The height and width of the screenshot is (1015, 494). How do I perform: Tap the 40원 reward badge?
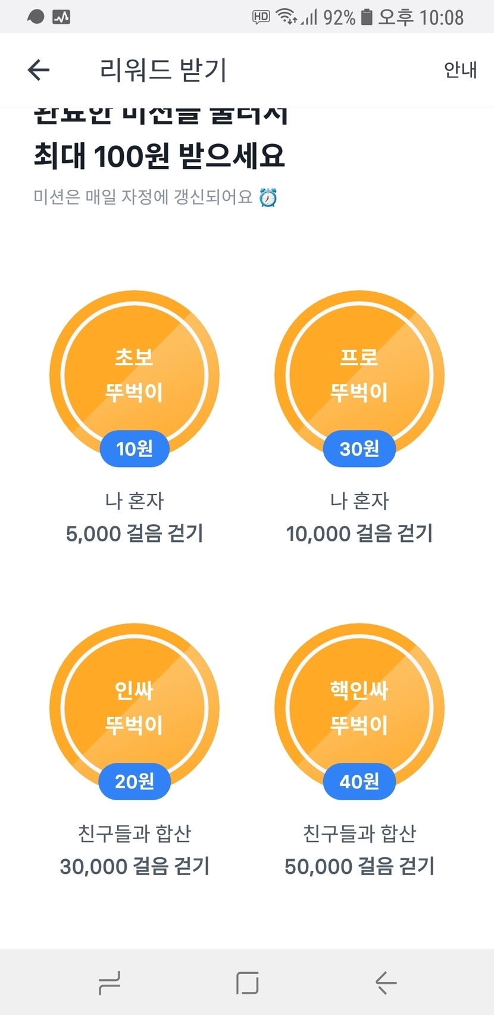click(x=359, y=781)
